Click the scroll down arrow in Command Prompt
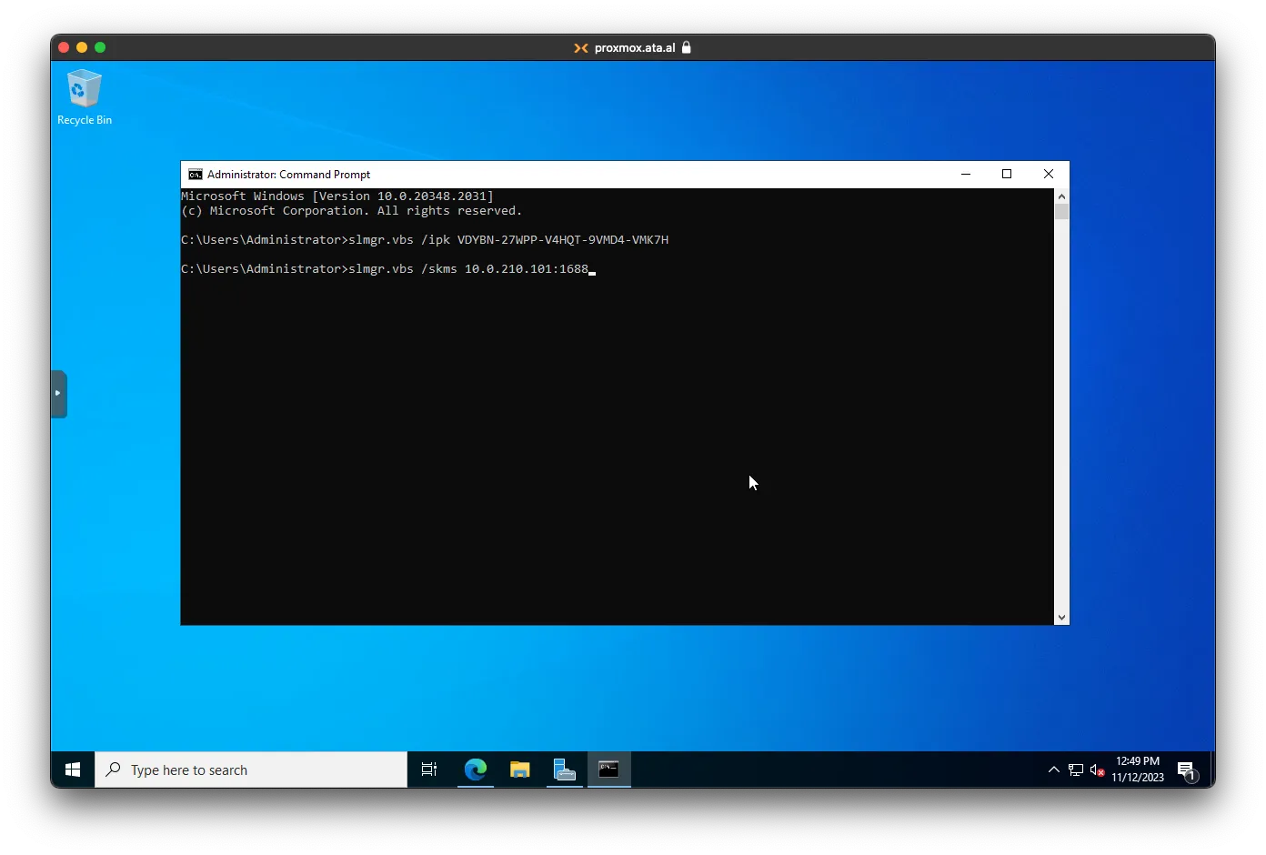 click(x=1061, y=618)
